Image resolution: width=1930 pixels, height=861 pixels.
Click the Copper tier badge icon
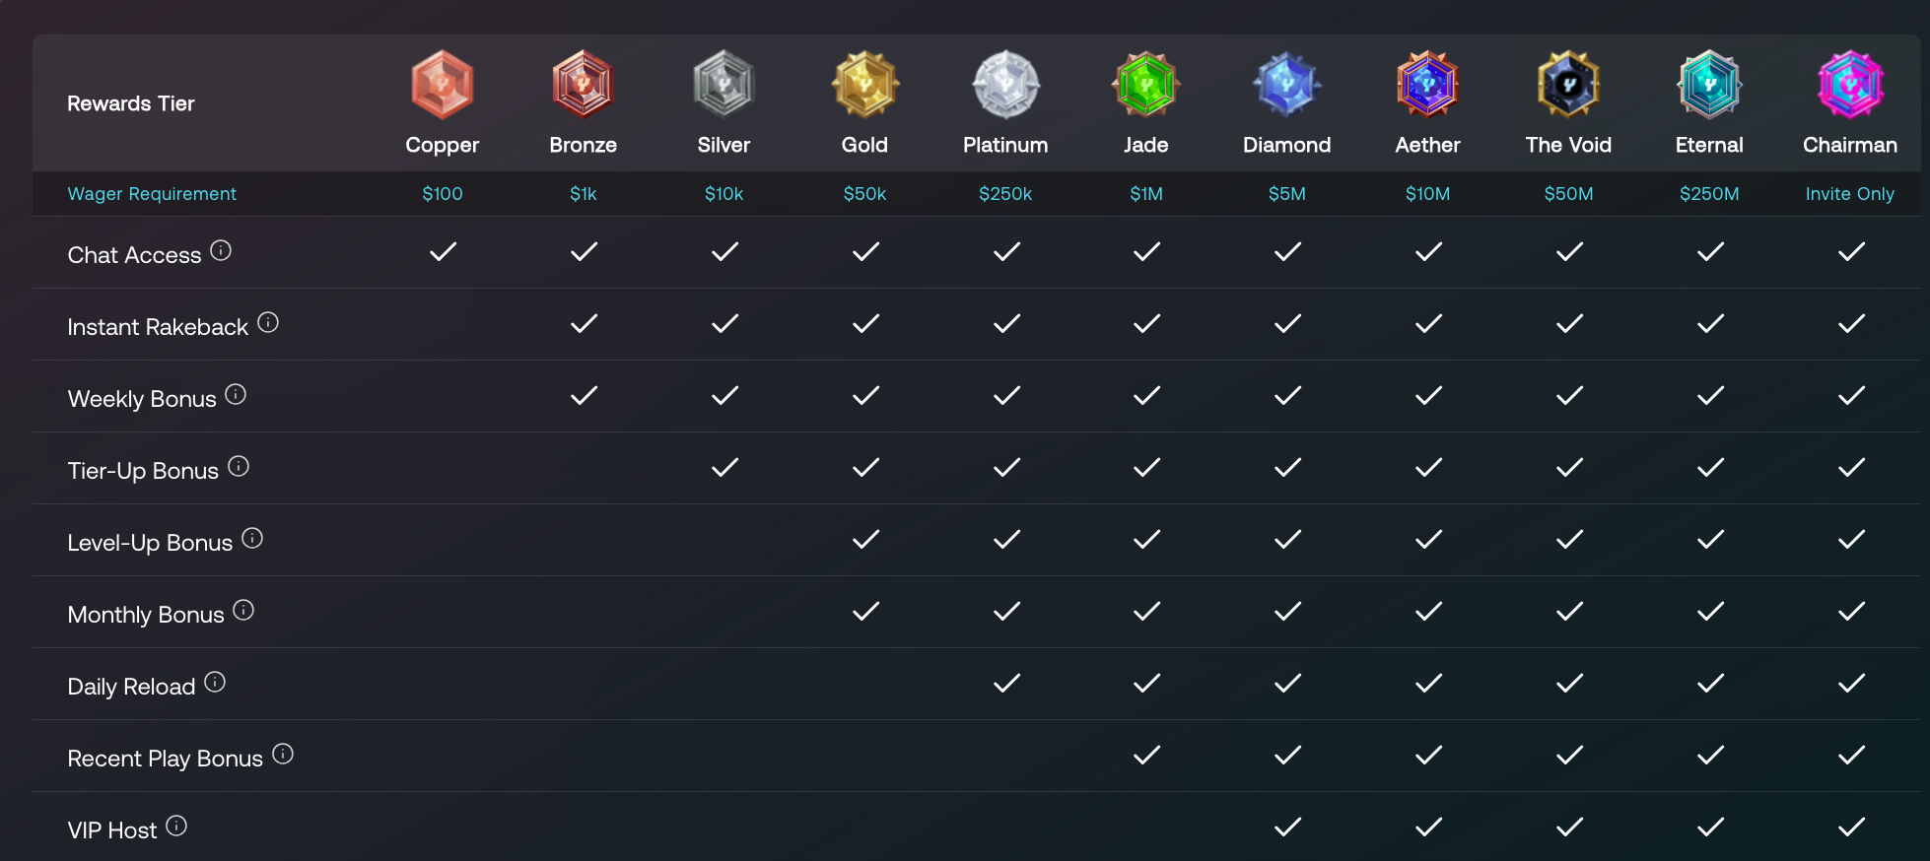(x=442, y=85)
